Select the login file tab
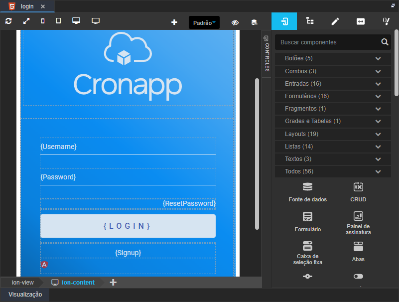 pyautogui.click(x=27, y=6)
